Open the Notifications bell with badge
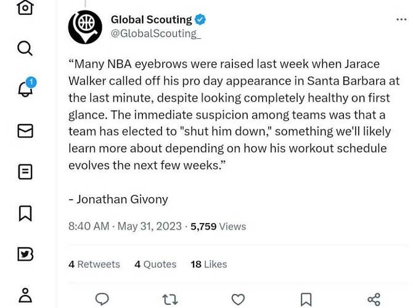The height and width of the screenshot is (308, 413). 27,87
